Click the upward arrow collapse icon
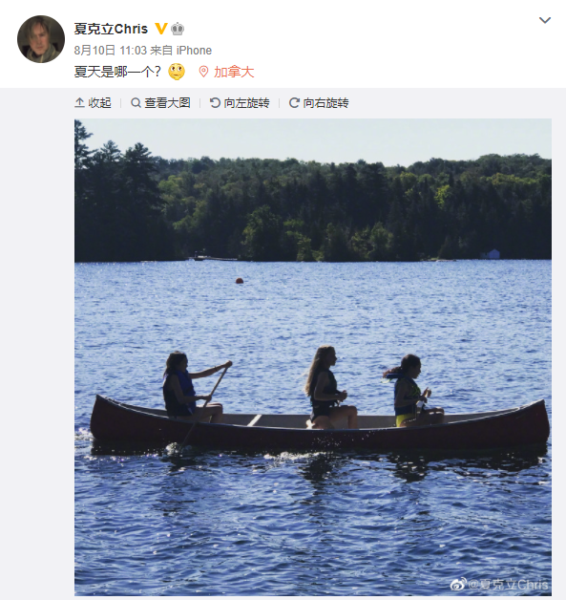566x600 pixels. (x=79, y=103)
